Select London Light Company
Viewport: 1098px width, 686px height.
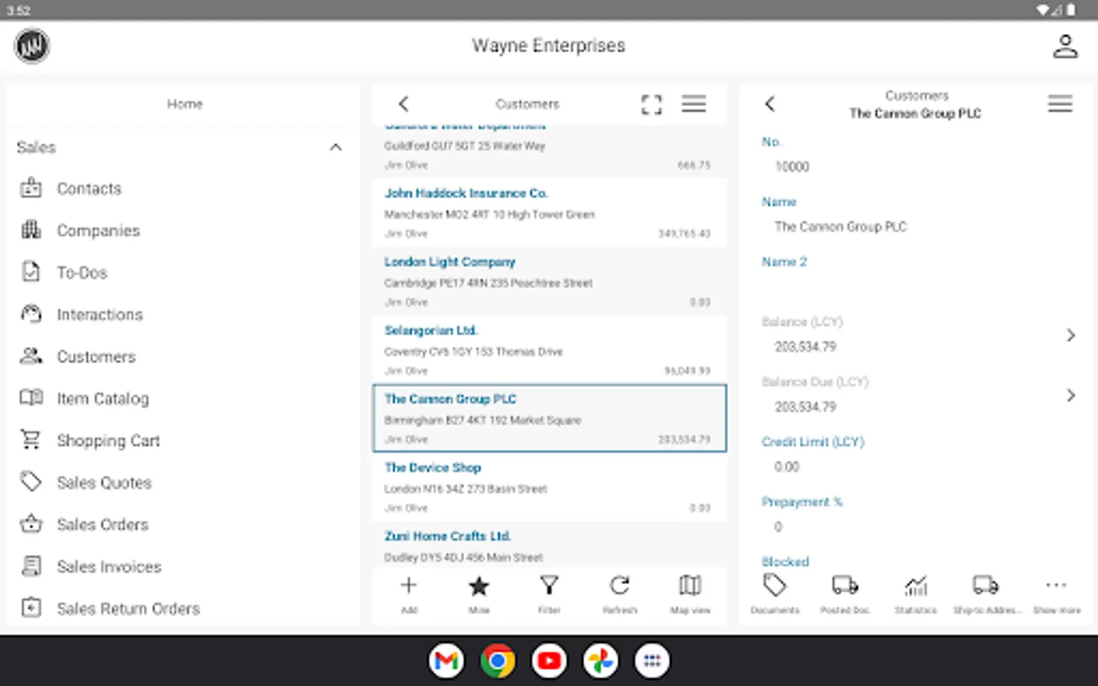pos(549,281)
